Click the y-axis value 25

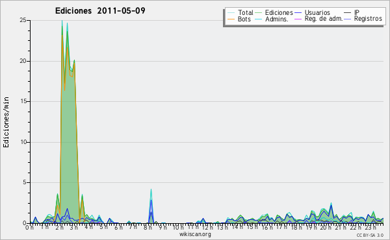tap(23, 20)
